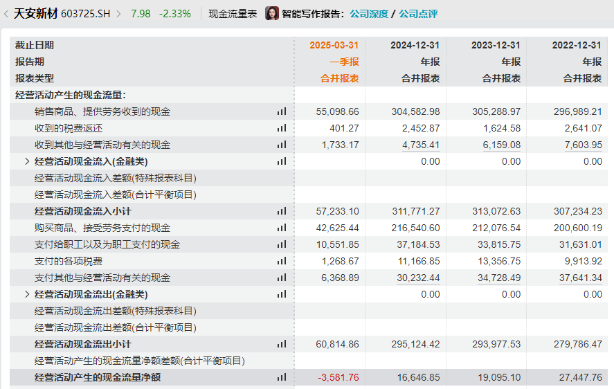The height and width of the screenshot is (389, 614).
Task: Click orange 合并报表 label in Q1 column
Action: coord(339,78)
